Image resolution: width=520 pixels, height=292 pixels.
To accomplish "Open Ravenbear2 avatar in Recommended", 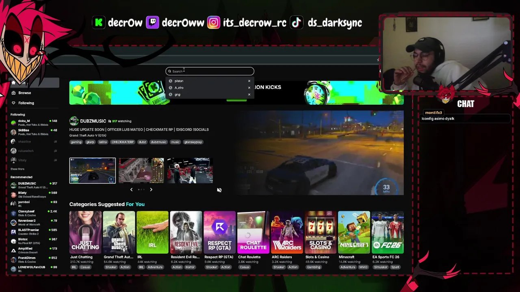I will pos(13,222).
